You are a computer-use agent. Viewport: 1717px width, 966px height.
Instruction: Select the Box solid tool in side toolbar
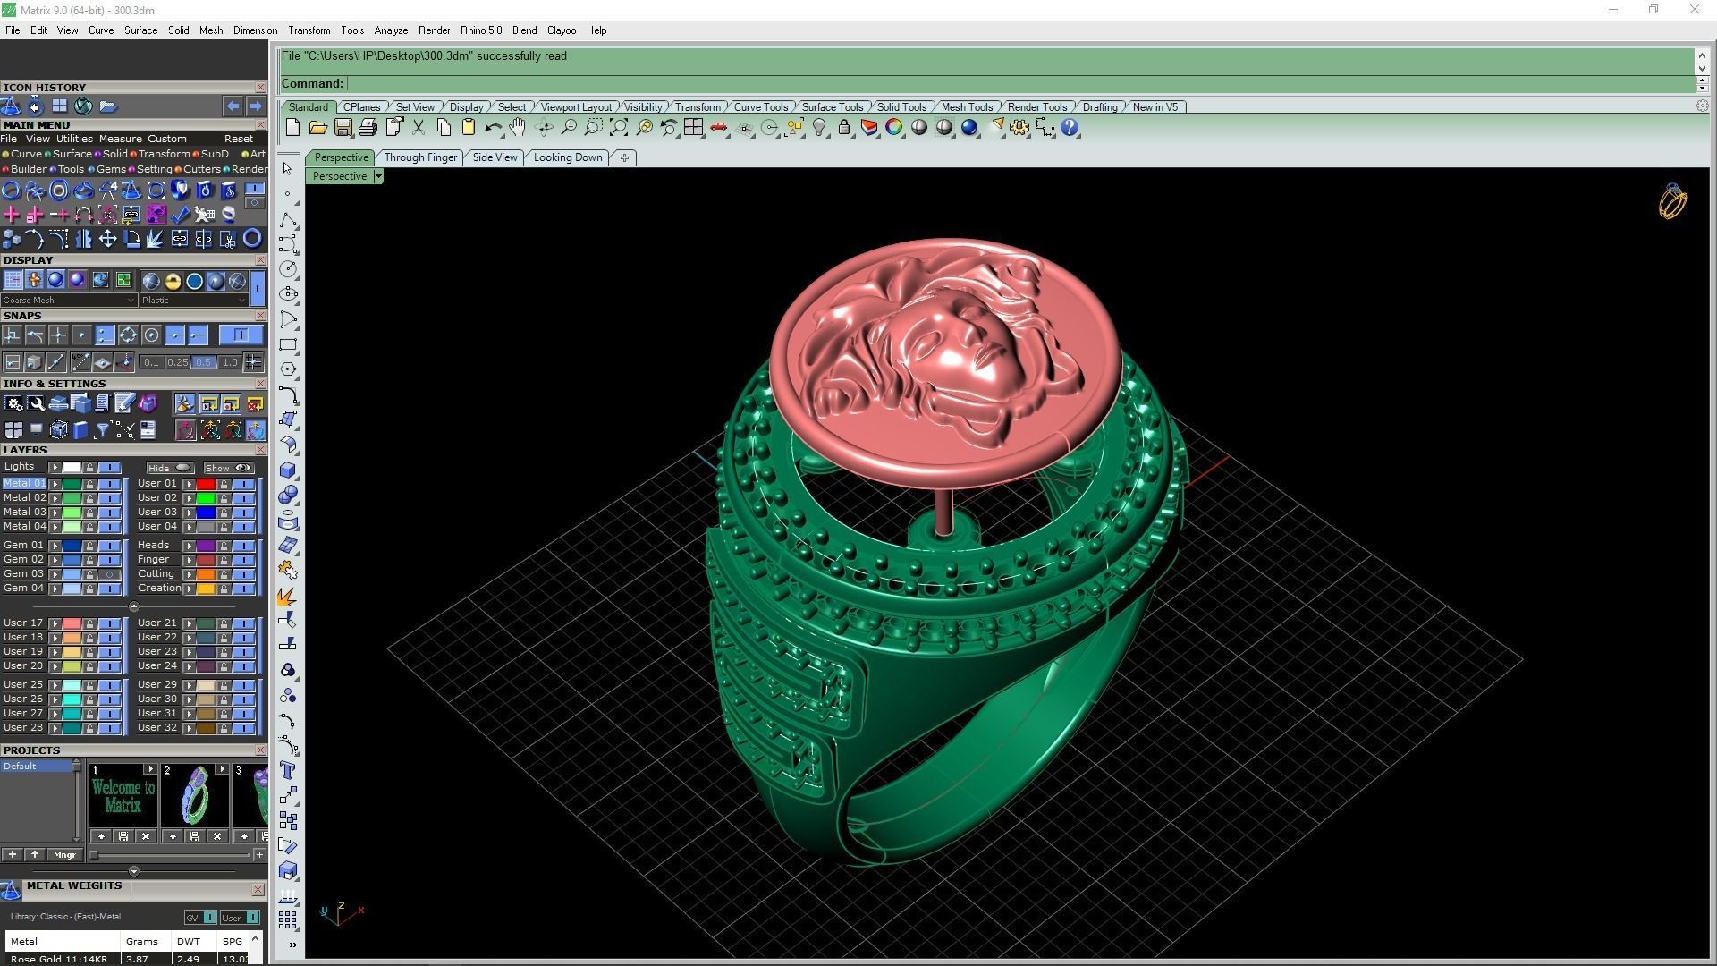pos(288,470)
